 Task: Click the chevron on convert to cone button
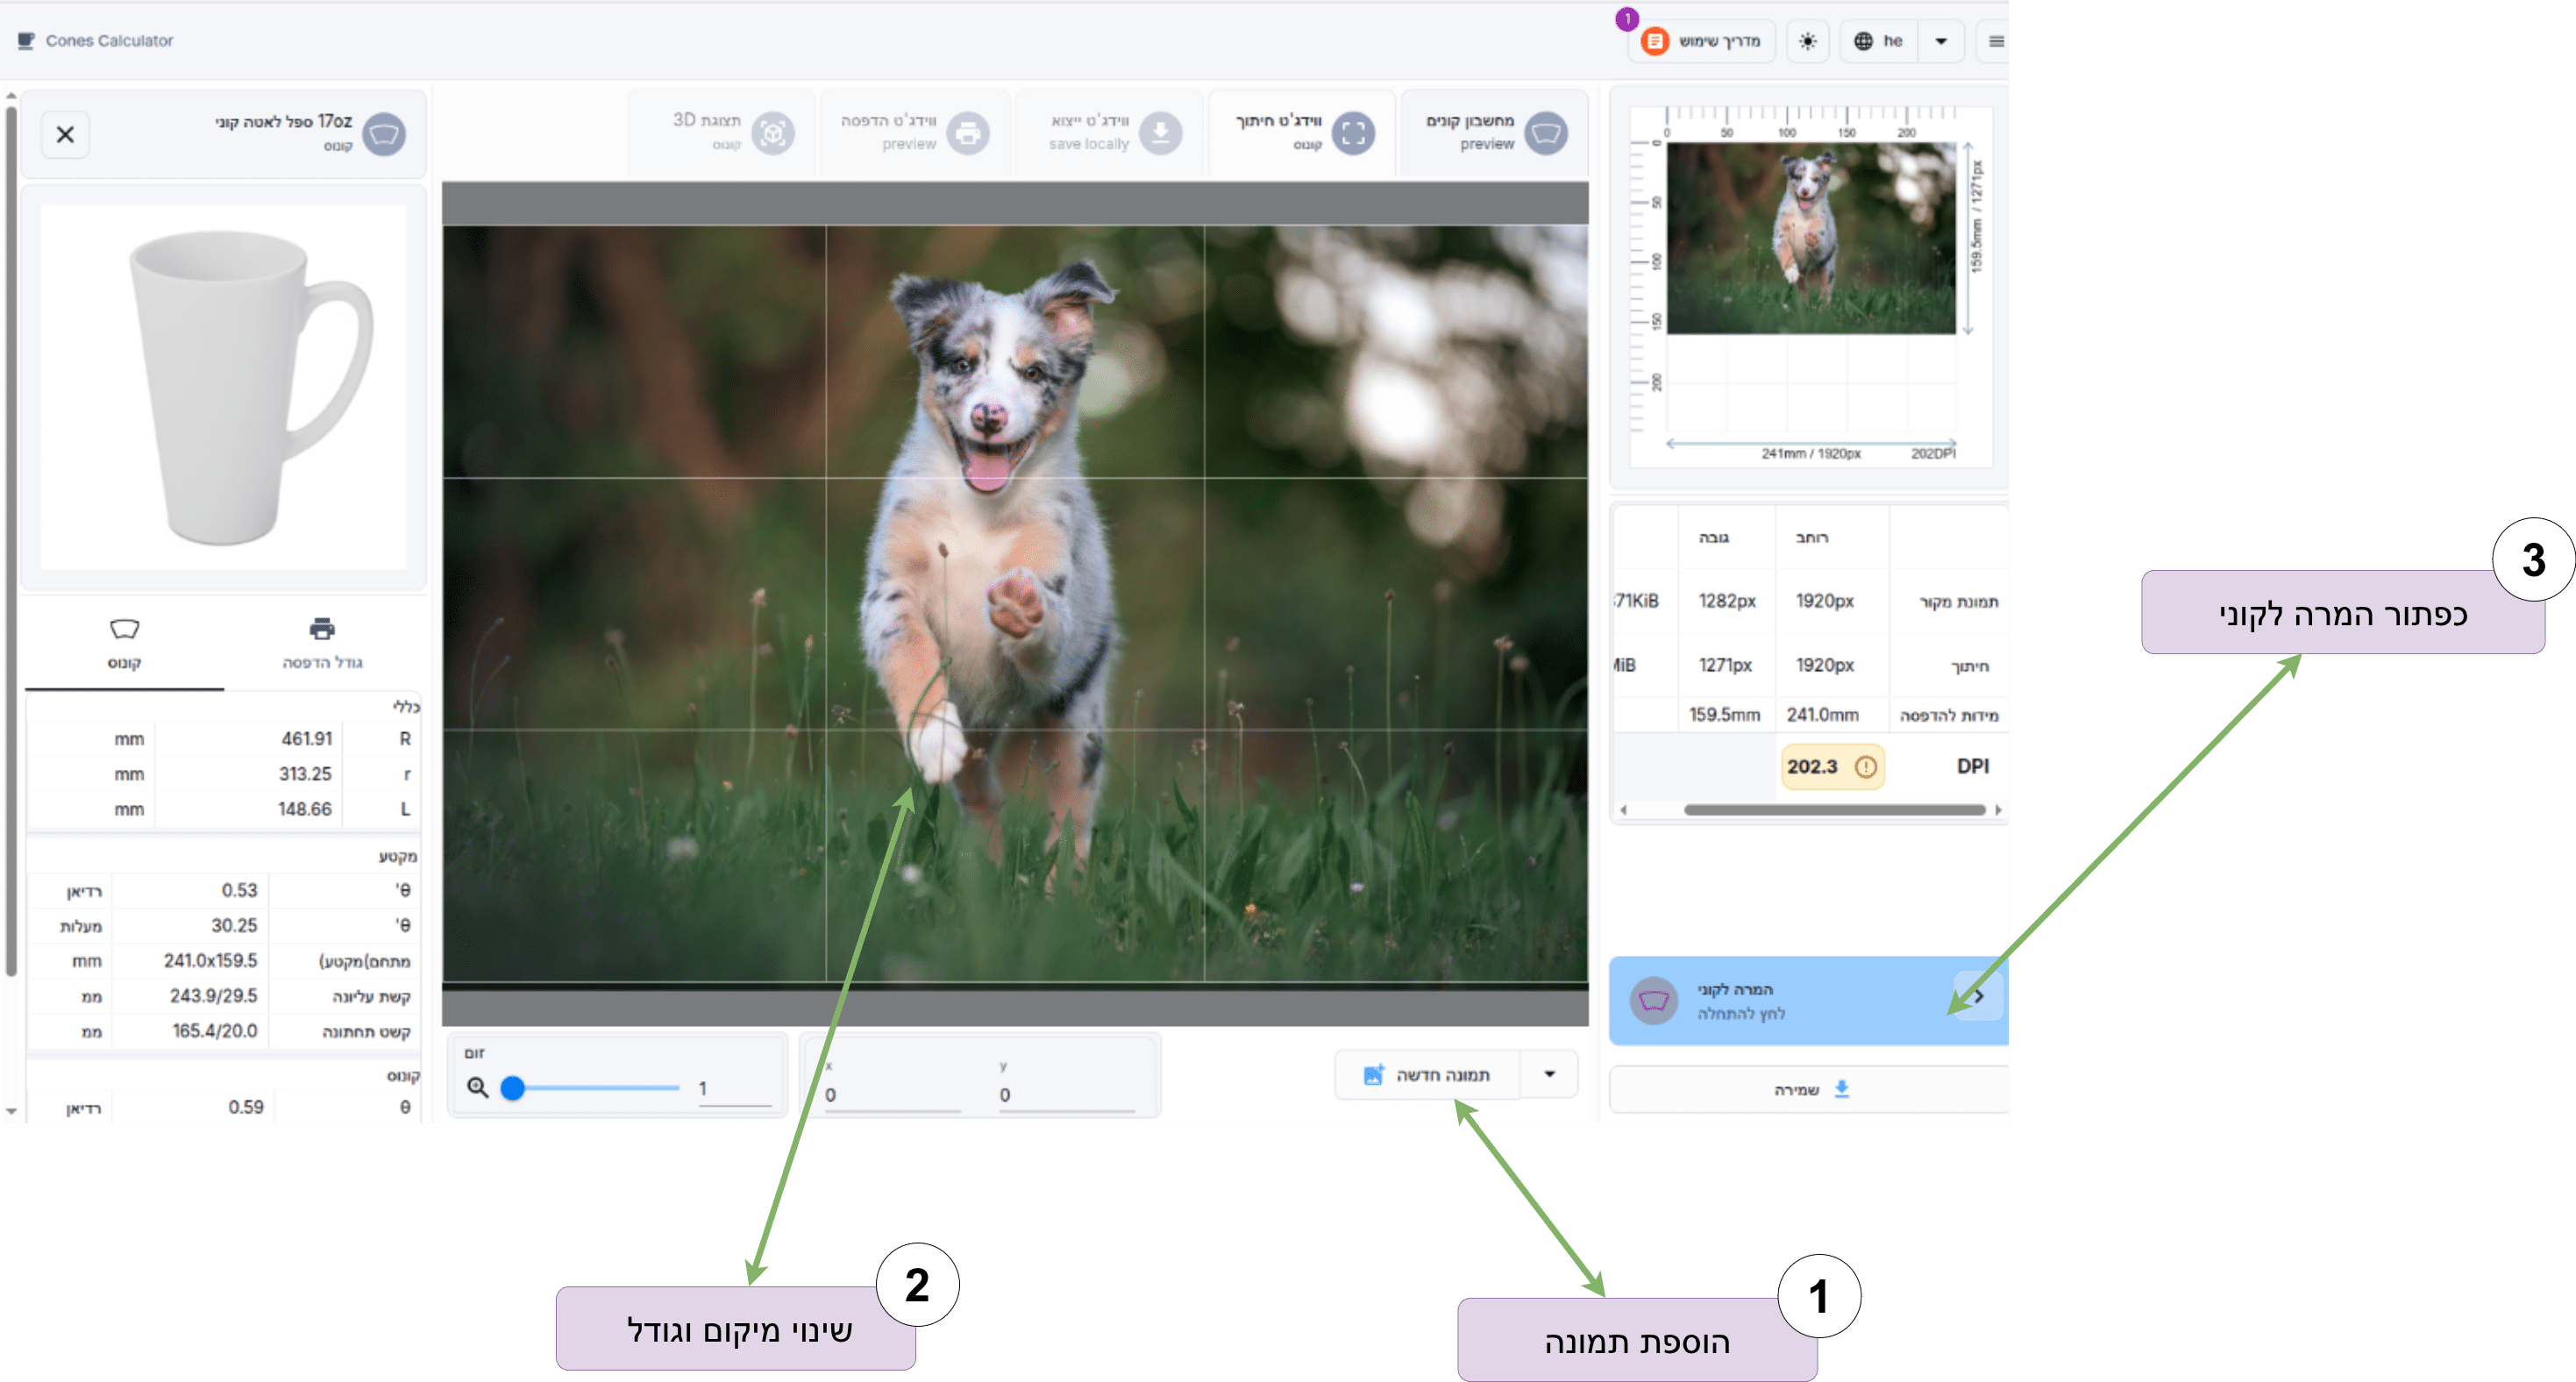pos(1979,997)
